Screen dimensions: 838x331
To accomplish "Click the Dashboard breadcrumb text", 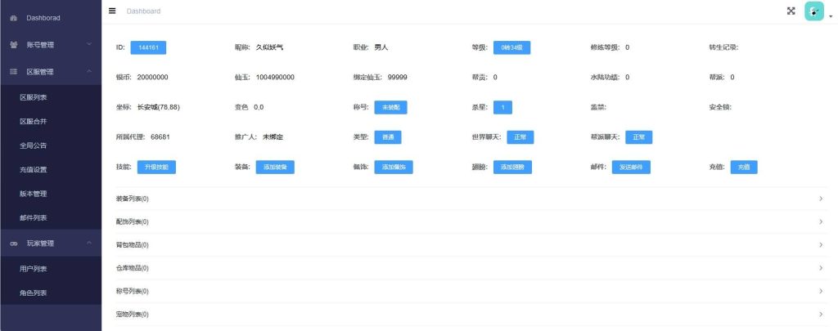I will [x=143, y=11].
